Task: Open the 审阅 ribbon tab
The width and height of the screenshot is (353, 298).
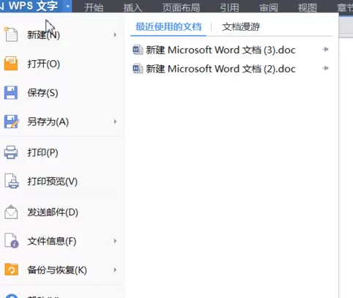Action: pos(269,7)
